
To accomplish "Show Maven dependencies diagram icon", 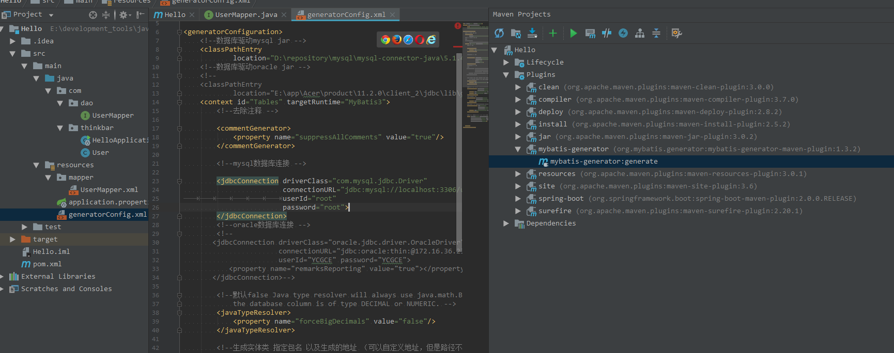I will coord(640,33).
